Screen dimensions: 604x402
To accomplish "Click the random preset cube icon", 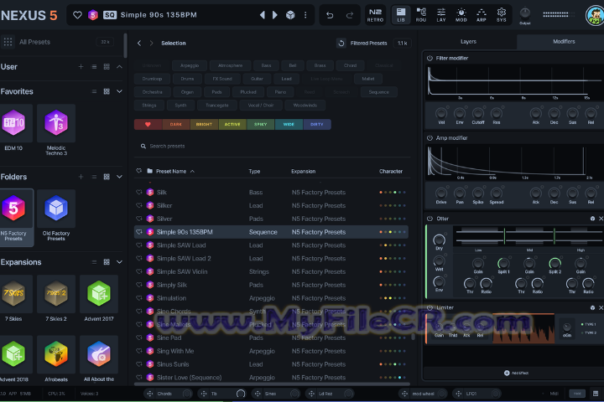I will [x=290, y=15].
